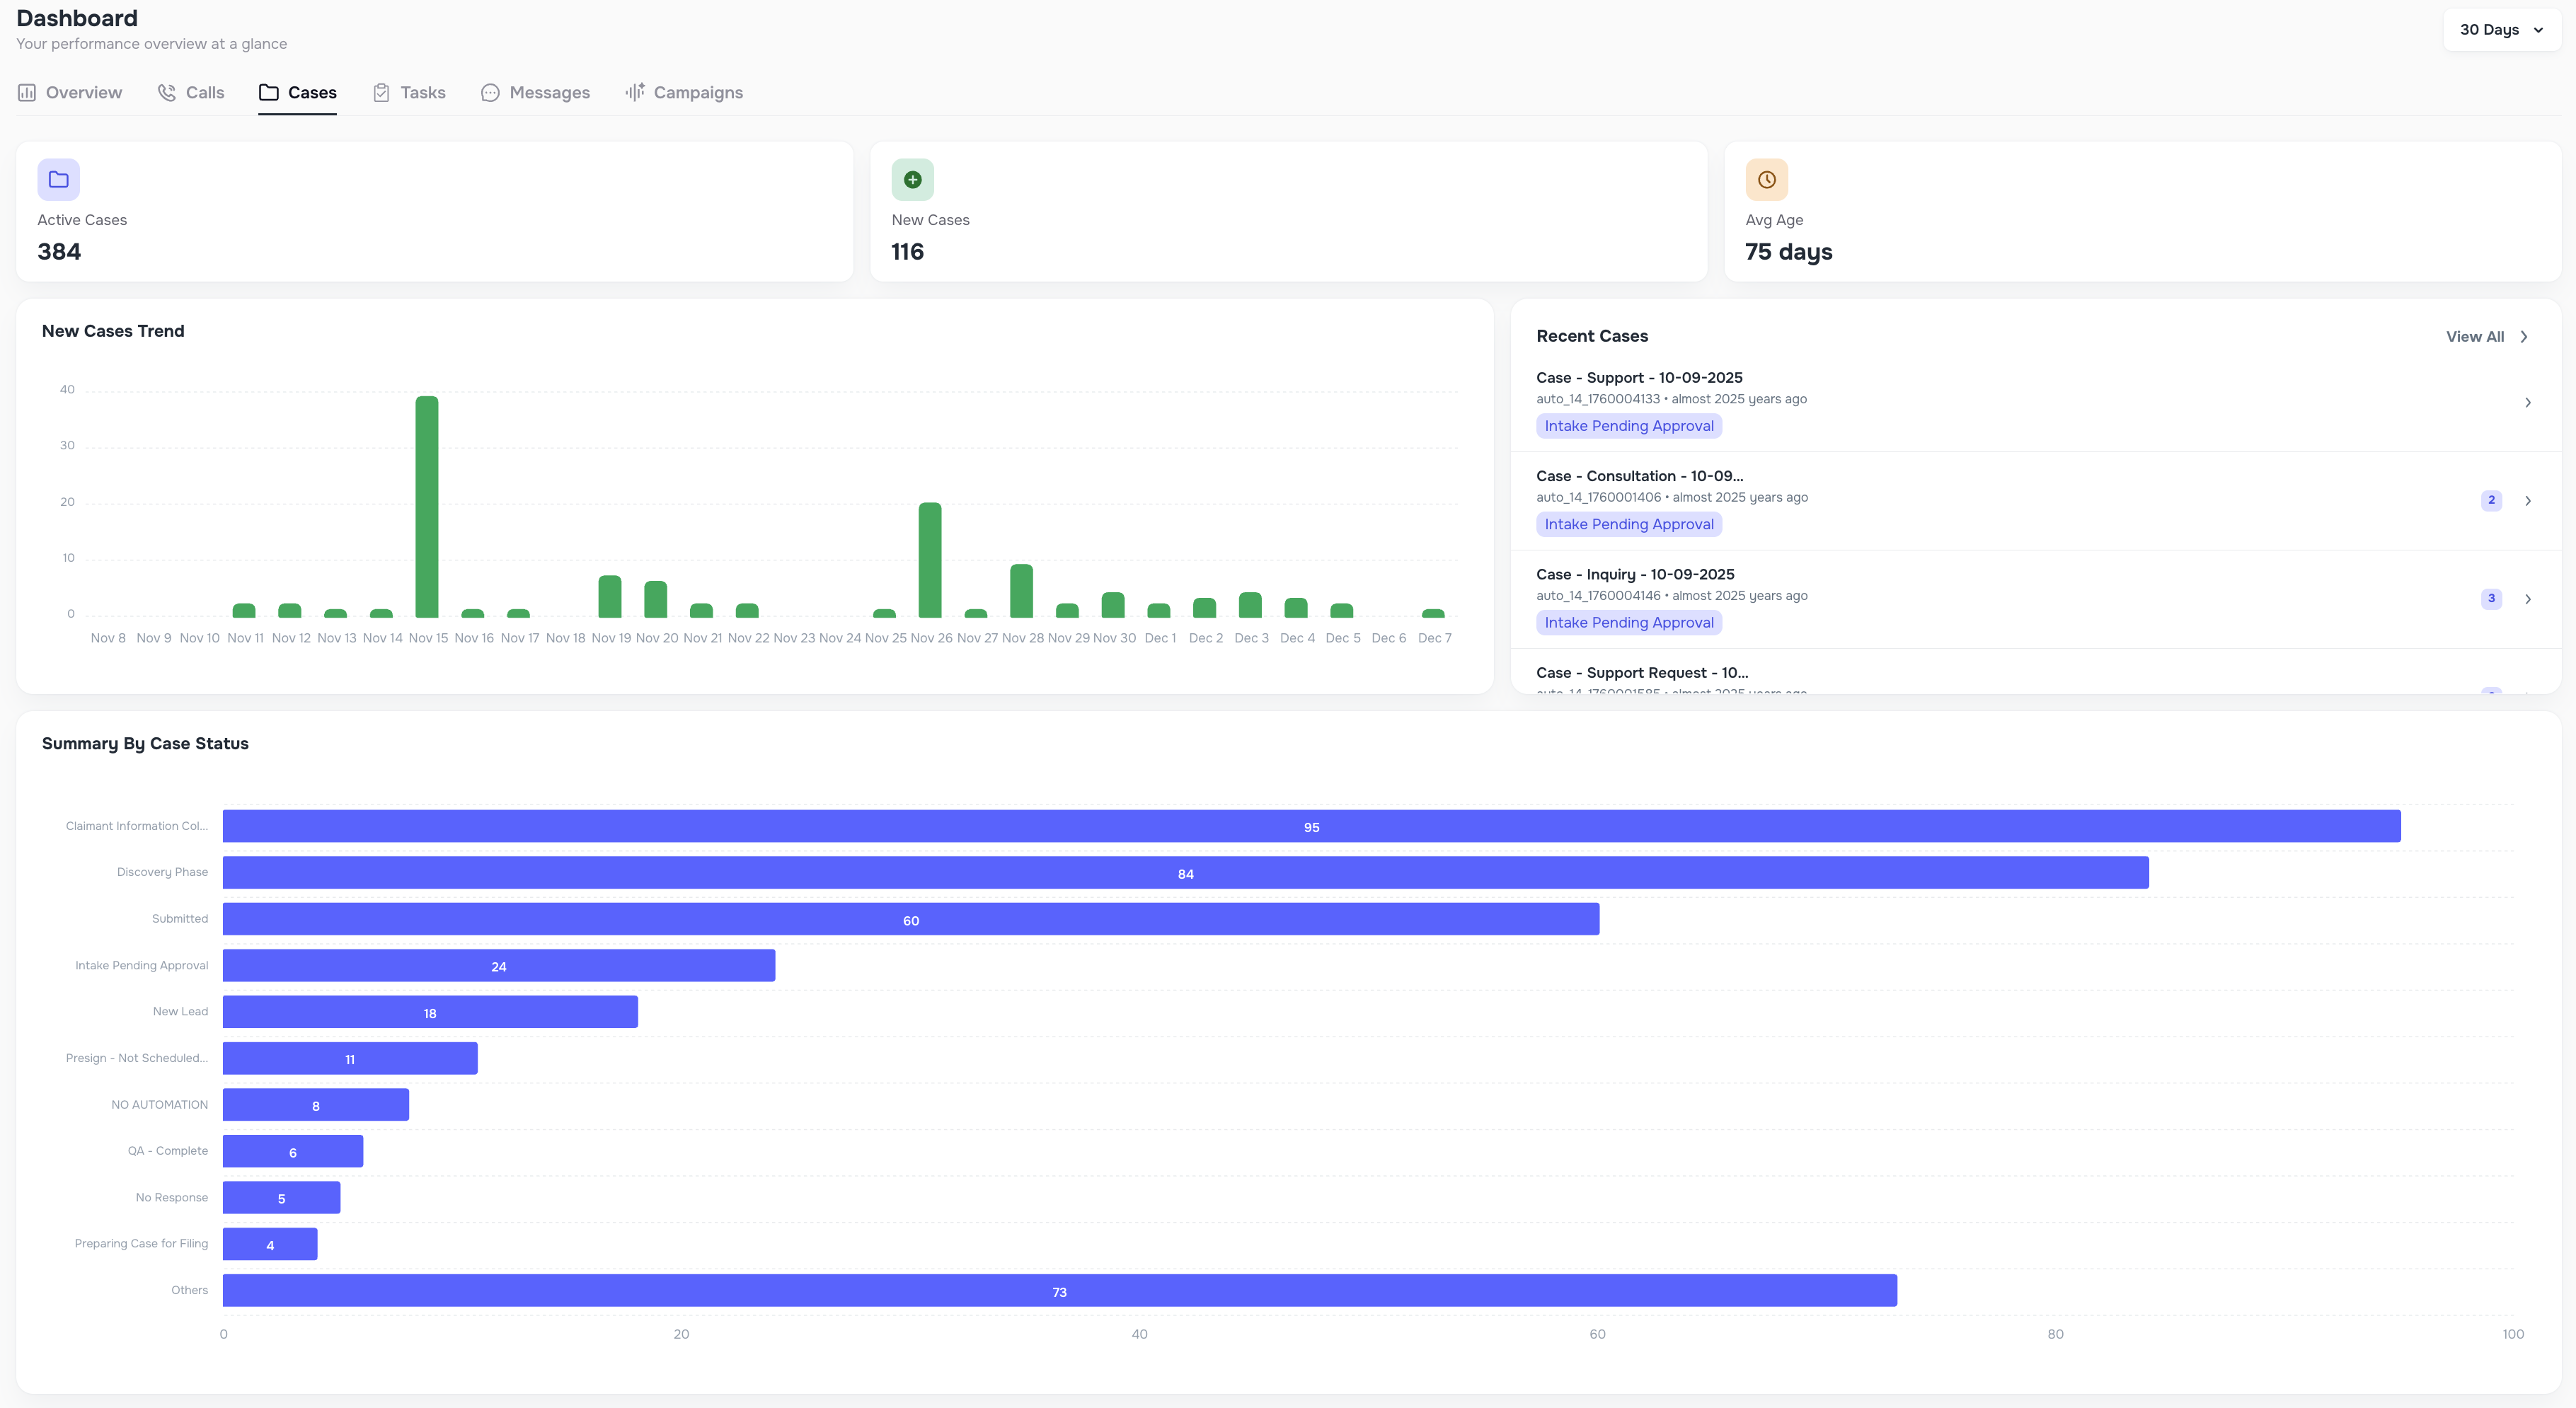Expand the Case - Inquiry - 10-09-2025 entry
Image resolution: width=2576 pixels, height=1408 pixels.
coord(2528,598)
